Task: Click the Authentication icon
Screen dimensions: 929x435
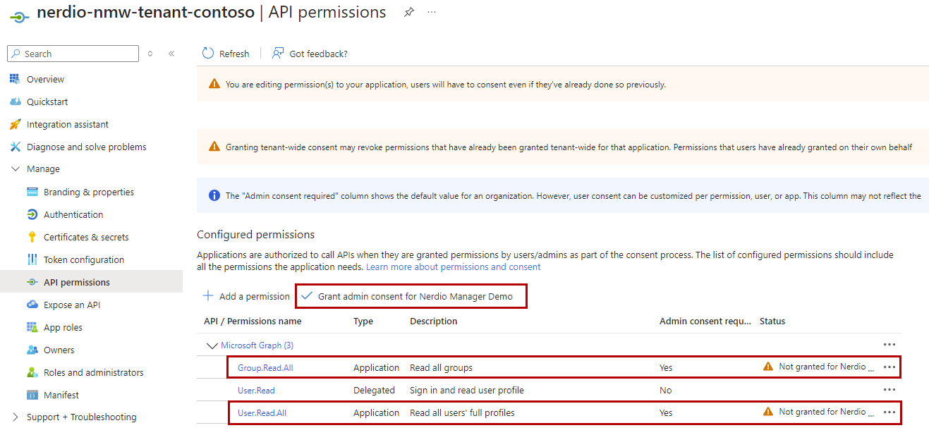Action: coord(32,214)
